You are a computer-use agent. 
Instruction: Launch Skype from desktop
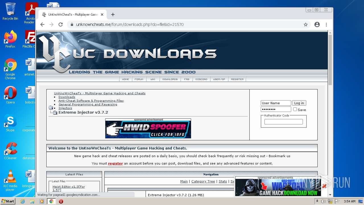pos(10,123)
